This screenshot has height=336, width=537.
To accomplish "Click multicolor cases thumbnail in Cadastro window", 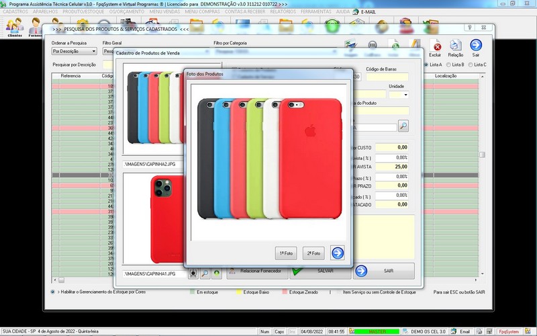I will tap(154, 108).
